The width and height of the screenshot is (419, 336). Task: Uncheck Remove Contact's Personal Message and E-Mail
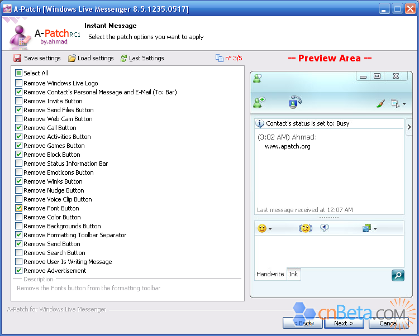pos(18,92)
